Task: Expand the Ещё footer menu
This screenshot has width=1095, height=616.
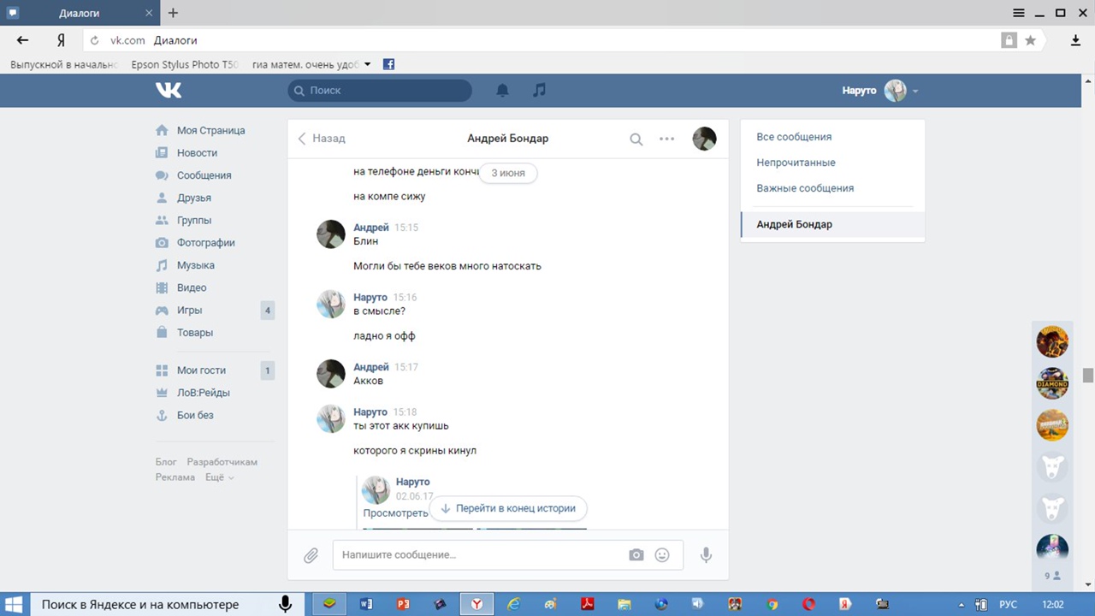Action: 219,477
